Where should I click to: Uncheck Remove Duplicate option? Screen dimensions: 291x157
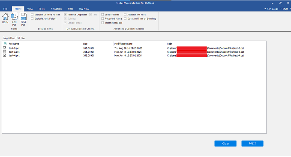click(x=65, y=15)
